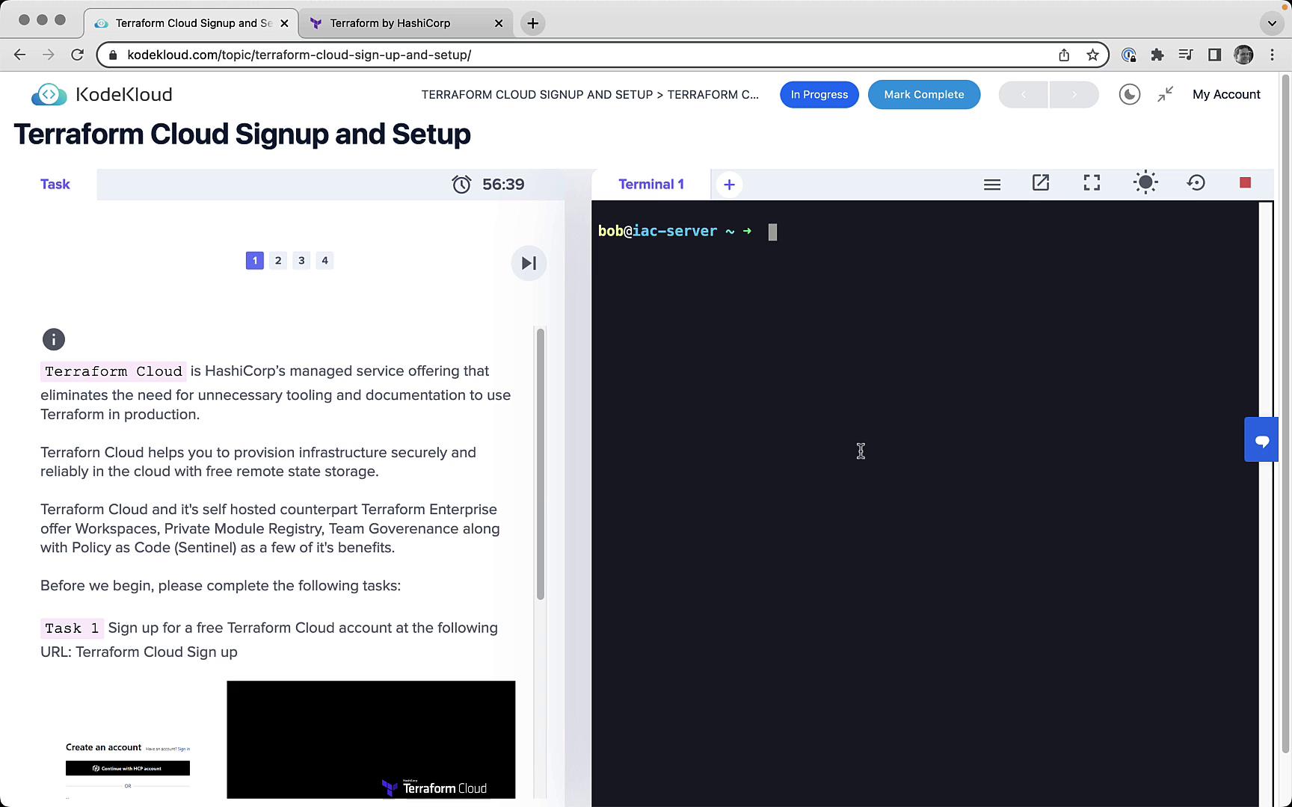Toggle the browser side panel icon
Image resolution: width=1292 pixels, height=807 pixels.
[x=1215, y=55]
